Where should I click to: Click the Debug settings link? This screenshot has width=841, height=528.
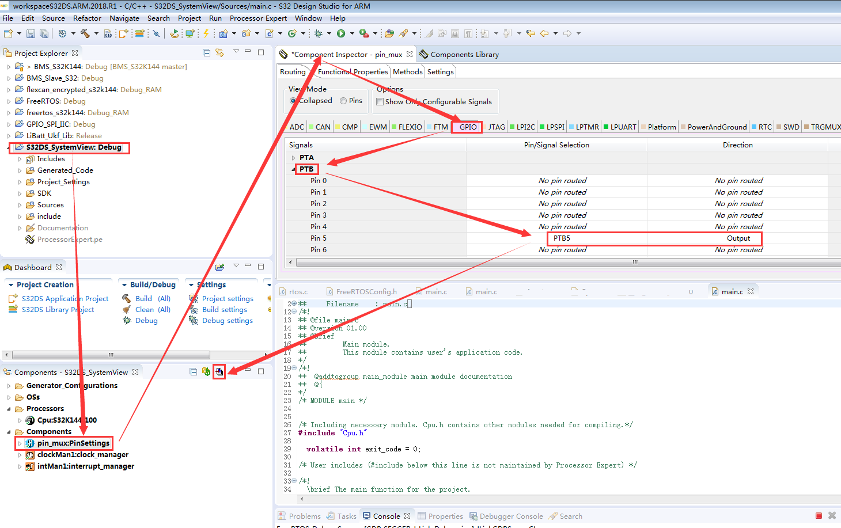coord(228,320)
